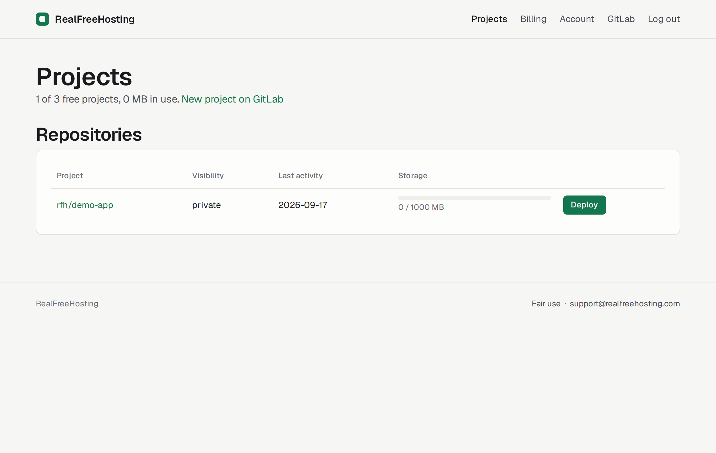Select the Storage column header
This screenshot has height=453, width=716.
tap(413, 176)
